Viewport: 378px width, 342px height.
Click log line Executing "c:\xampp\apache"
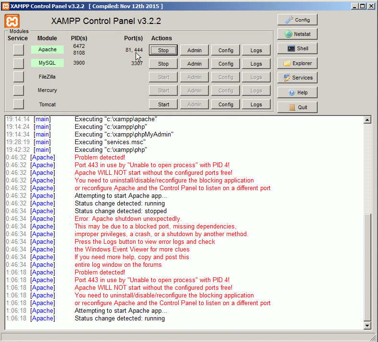116,119
